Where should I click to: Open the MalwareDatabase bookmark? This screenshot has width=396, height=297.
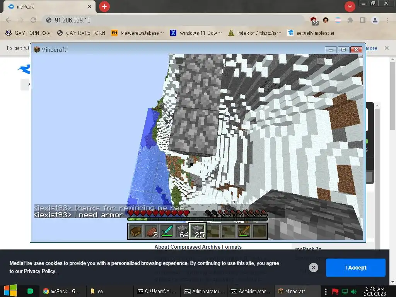pos(138,33)
